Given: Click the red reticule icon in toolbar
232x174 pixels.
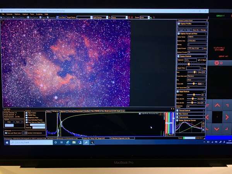Looking at the screenshot, I should 132,17.
